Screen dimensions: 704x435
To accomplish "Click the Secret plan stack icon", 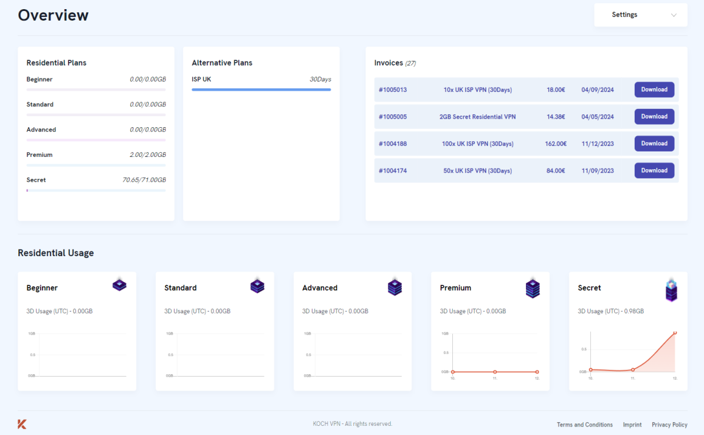I will click(671, 289).
